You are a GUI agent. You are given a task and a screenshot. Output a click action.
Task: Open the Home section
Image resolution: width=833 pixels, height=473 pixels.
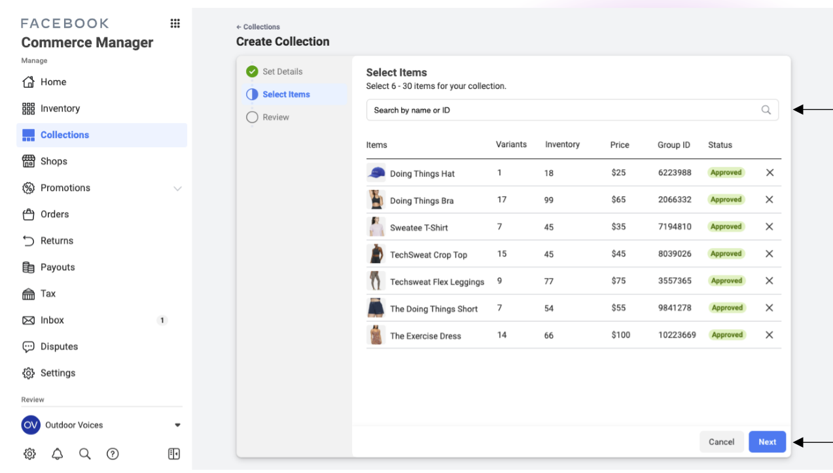tap(54, 82)
